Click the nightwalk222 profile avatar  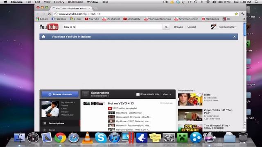213,27
